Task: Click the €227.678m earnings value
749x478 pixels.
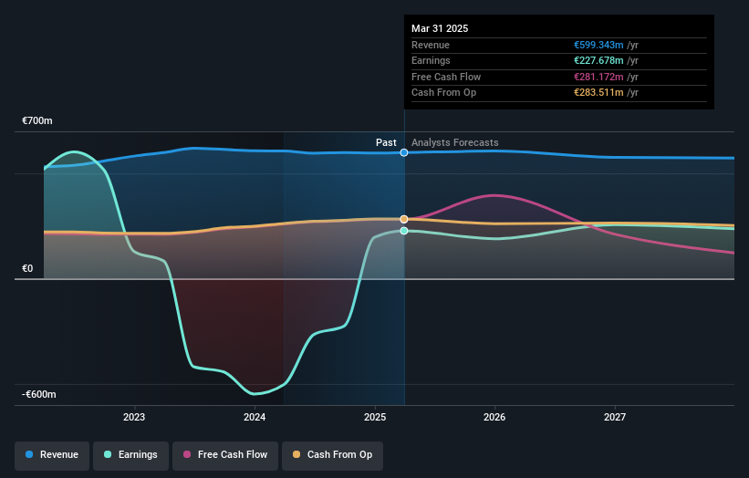Action: pos(598,60)
